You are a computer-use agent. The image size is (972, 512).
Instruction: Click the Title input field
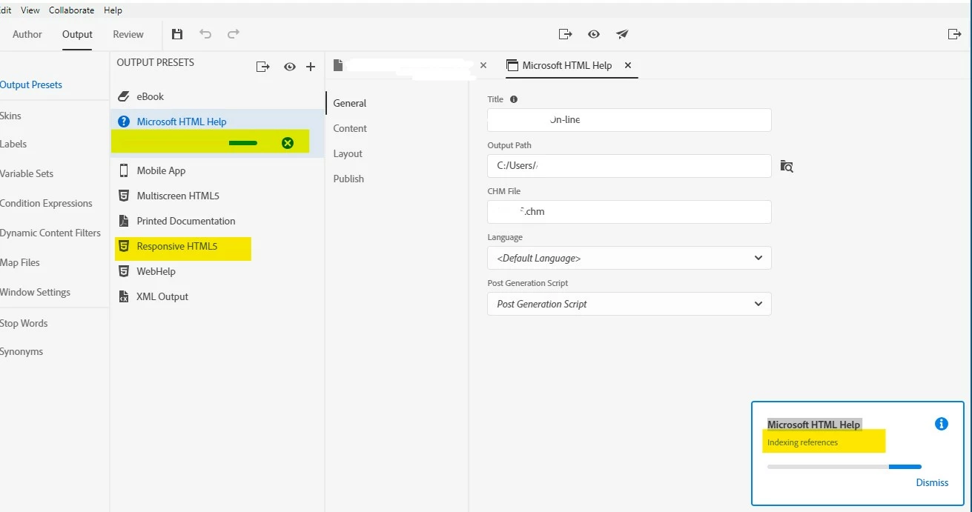point(629,120)
